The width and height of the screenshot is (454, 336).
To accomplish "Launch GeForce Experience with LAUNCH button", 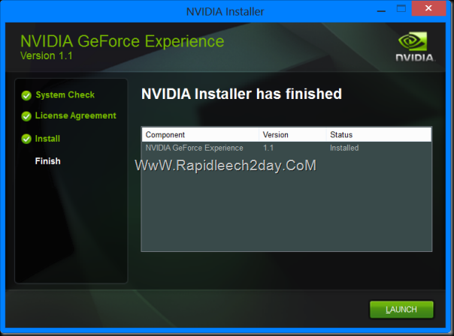I will 401,310.
